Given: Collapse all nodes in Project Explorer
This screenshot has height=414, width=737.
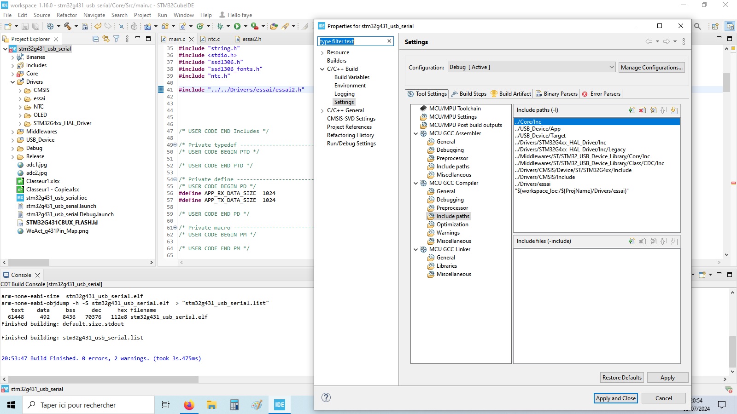Looking at the screenshot, I should pyautogui.click(x=95, y=39).
